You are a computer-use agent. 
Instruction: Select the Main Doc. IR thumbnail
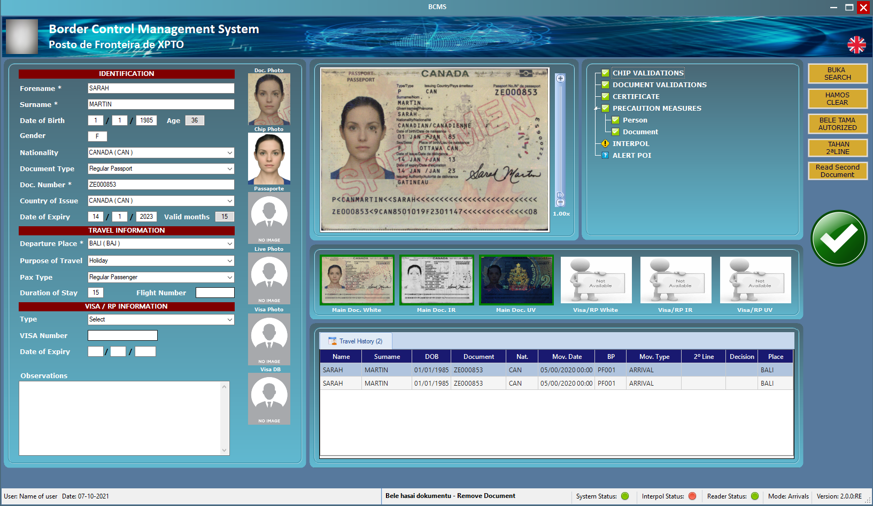point(437,280)
